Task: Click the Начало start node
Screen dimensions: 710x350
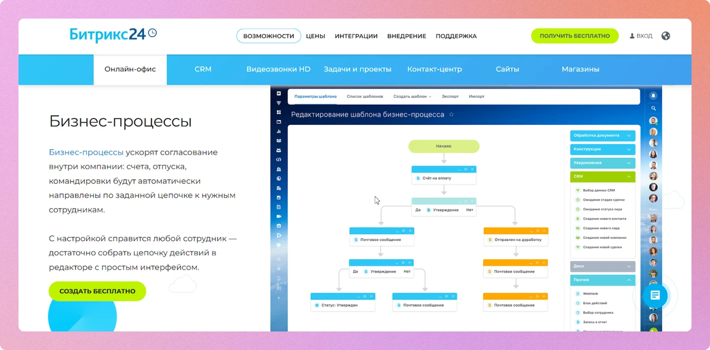Action: pyautogui.click(x=444, y=146)
